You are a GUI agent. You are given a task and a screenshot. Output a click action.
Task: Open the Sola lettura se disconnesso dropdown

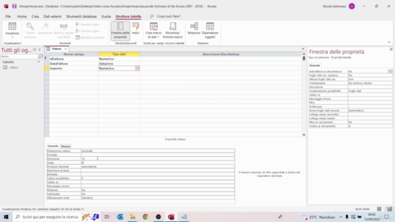click(x=390, y=72)
